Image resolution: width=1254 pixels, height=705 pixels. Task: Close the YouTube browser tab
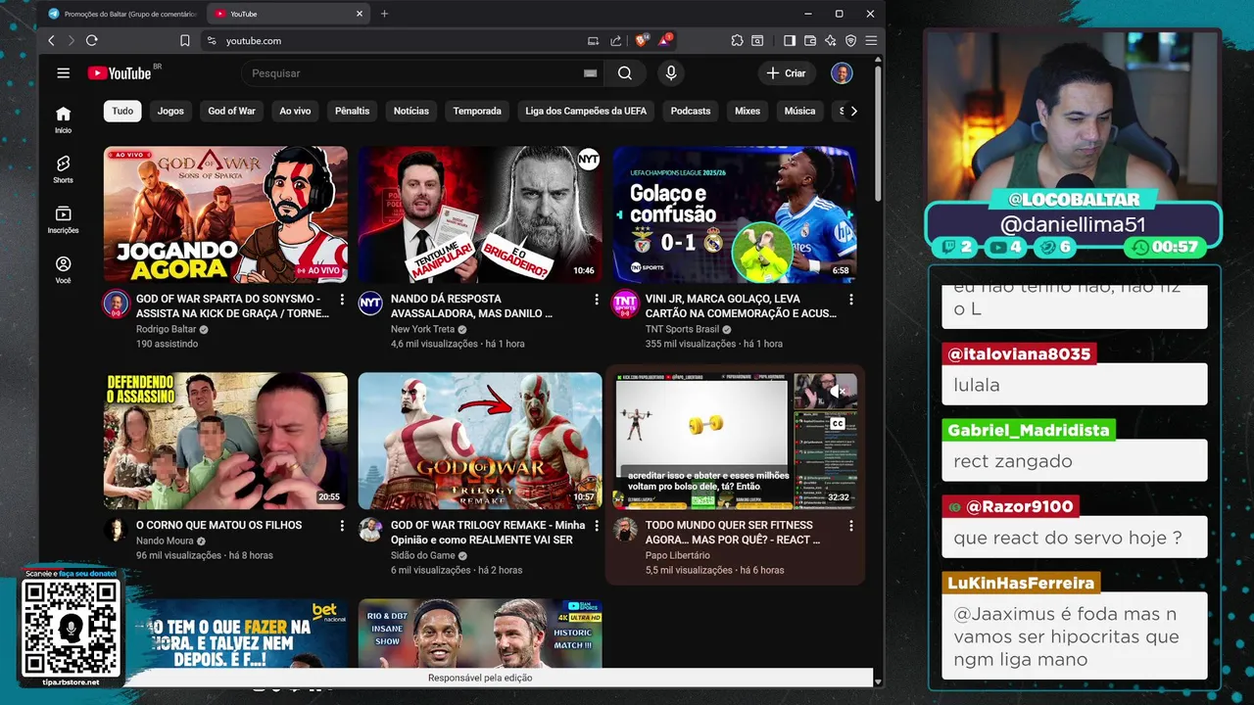[x=360, y=14]
